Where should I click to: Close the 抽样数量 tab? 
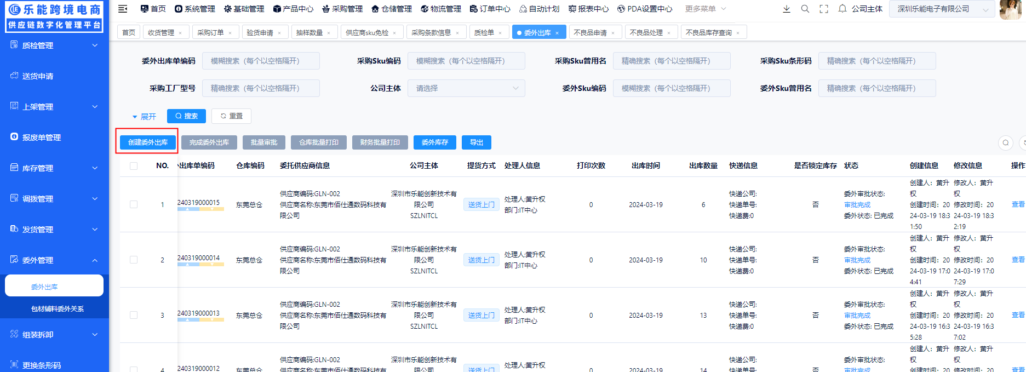(329, 33)
